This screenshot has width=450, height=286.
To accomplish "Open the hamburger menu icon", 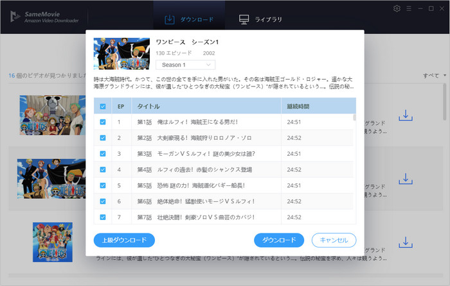I will click(409, 8).
